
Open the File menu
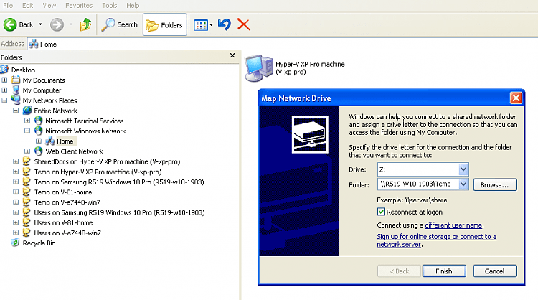(8, 6)
